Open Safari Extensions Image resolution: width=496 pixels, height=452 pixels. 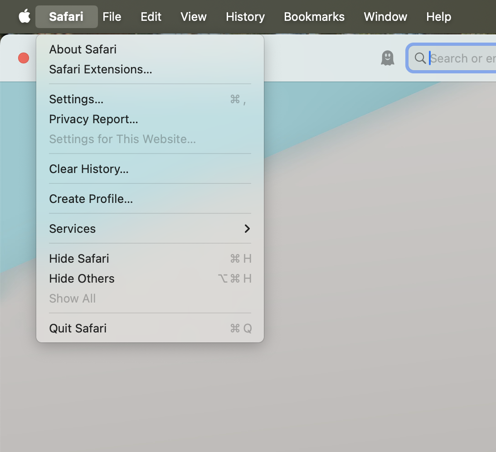[x=100, y=69]
